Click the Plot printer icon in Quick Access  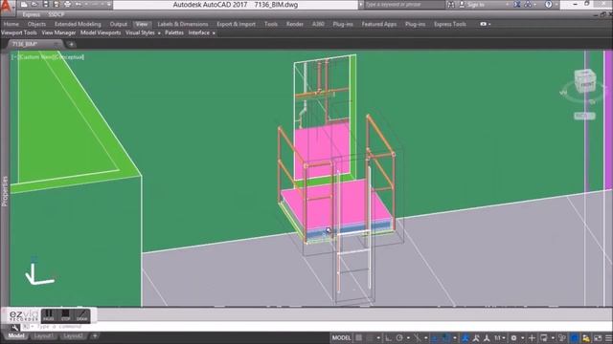click(x=67, y=5)
